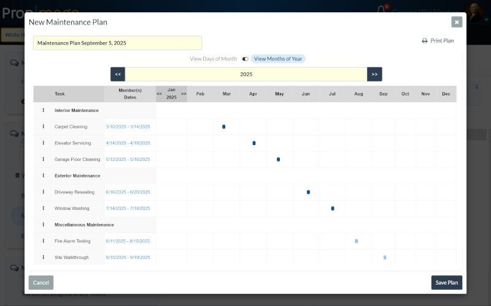Click Print Plan link
This screenshot has width=491, height=306.
[438, 41]
